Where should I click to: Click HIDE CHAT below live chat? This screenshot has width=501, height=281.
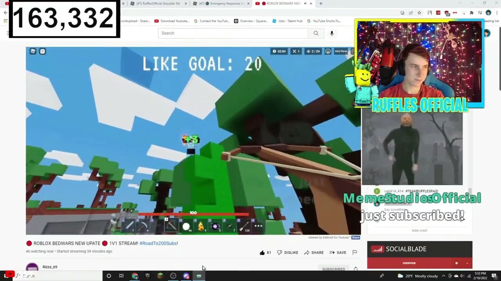420,231
